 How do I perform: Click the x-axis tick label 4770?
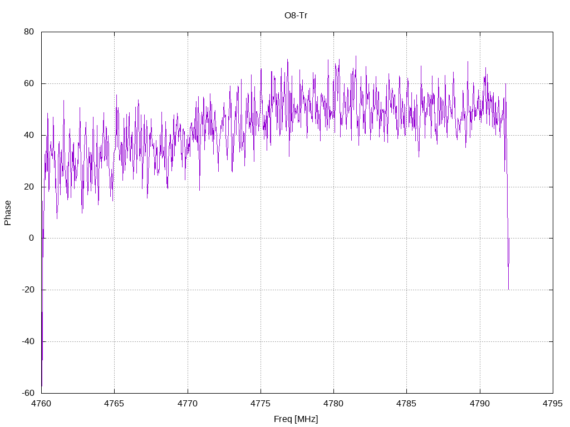pyautogui.click(x=188, y=404)
